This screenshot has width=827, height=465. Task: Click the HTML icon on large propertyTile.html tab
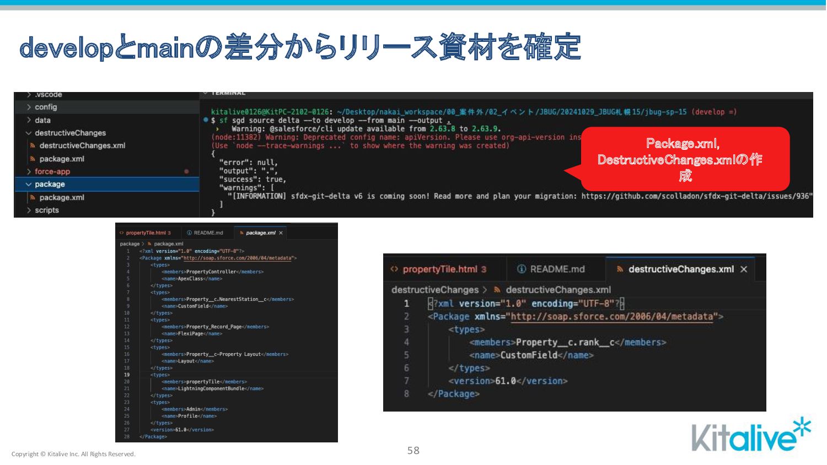pos(394,269)
